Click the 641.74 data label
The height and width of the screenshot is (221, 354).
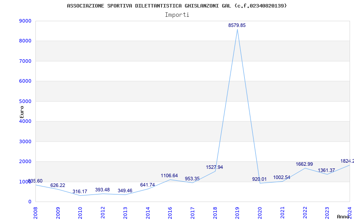pos(147,185)
